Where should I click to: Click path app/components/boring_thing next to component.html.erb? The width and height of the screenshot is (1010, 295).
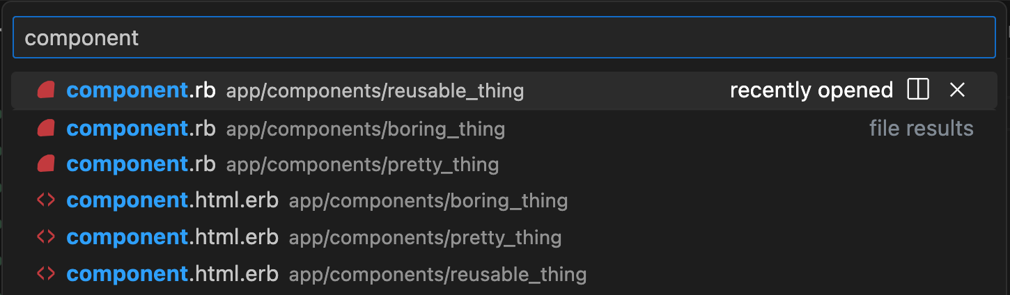[x=428, y=201]
